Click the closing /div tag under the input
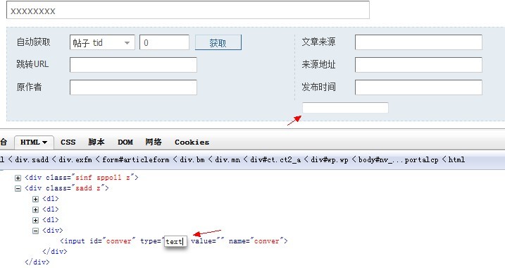 [x=55, y=252]
